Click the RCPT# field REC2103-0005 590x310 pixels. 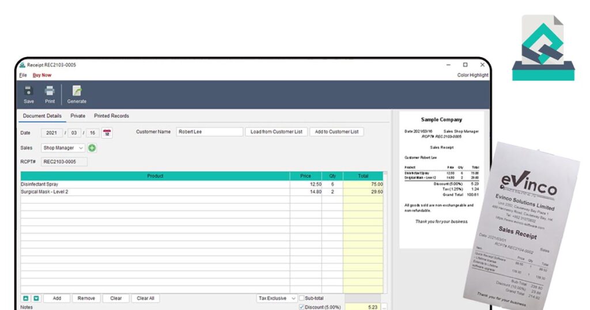pos(64,162)
